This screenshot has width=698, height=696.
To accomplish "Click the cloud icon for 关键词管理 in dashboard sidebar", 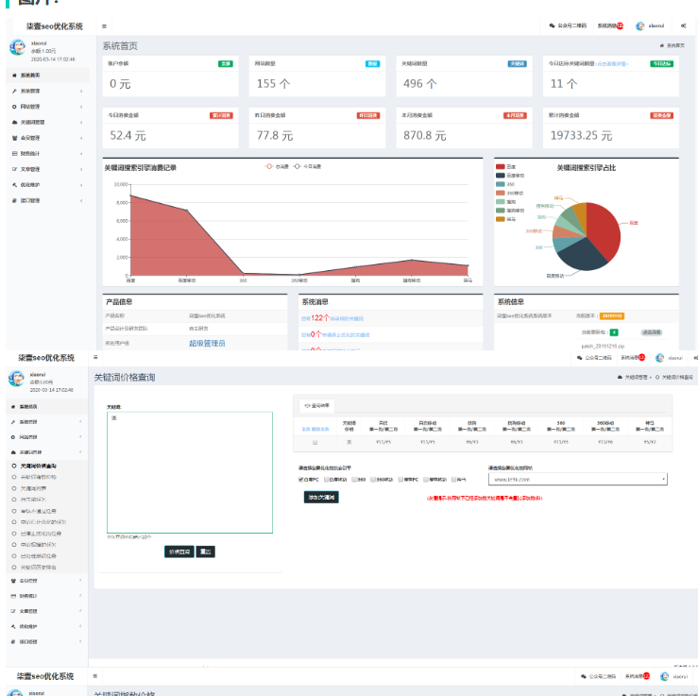I will coord(14,122).
